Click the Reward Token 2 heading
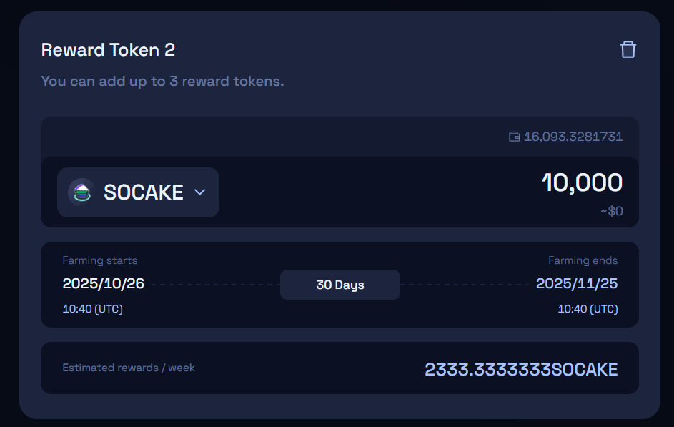 coord(108,50)
